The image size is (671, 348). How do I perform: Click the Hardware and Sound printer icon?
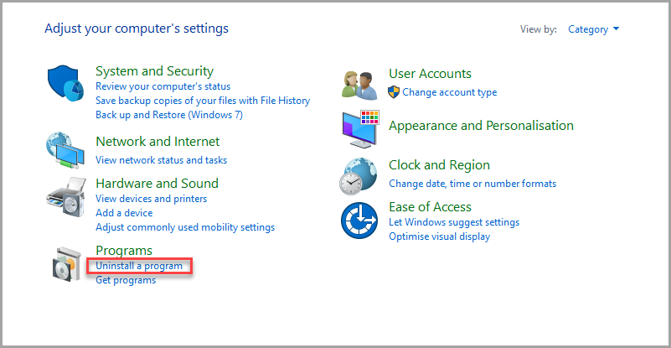(x=65, y=197)
